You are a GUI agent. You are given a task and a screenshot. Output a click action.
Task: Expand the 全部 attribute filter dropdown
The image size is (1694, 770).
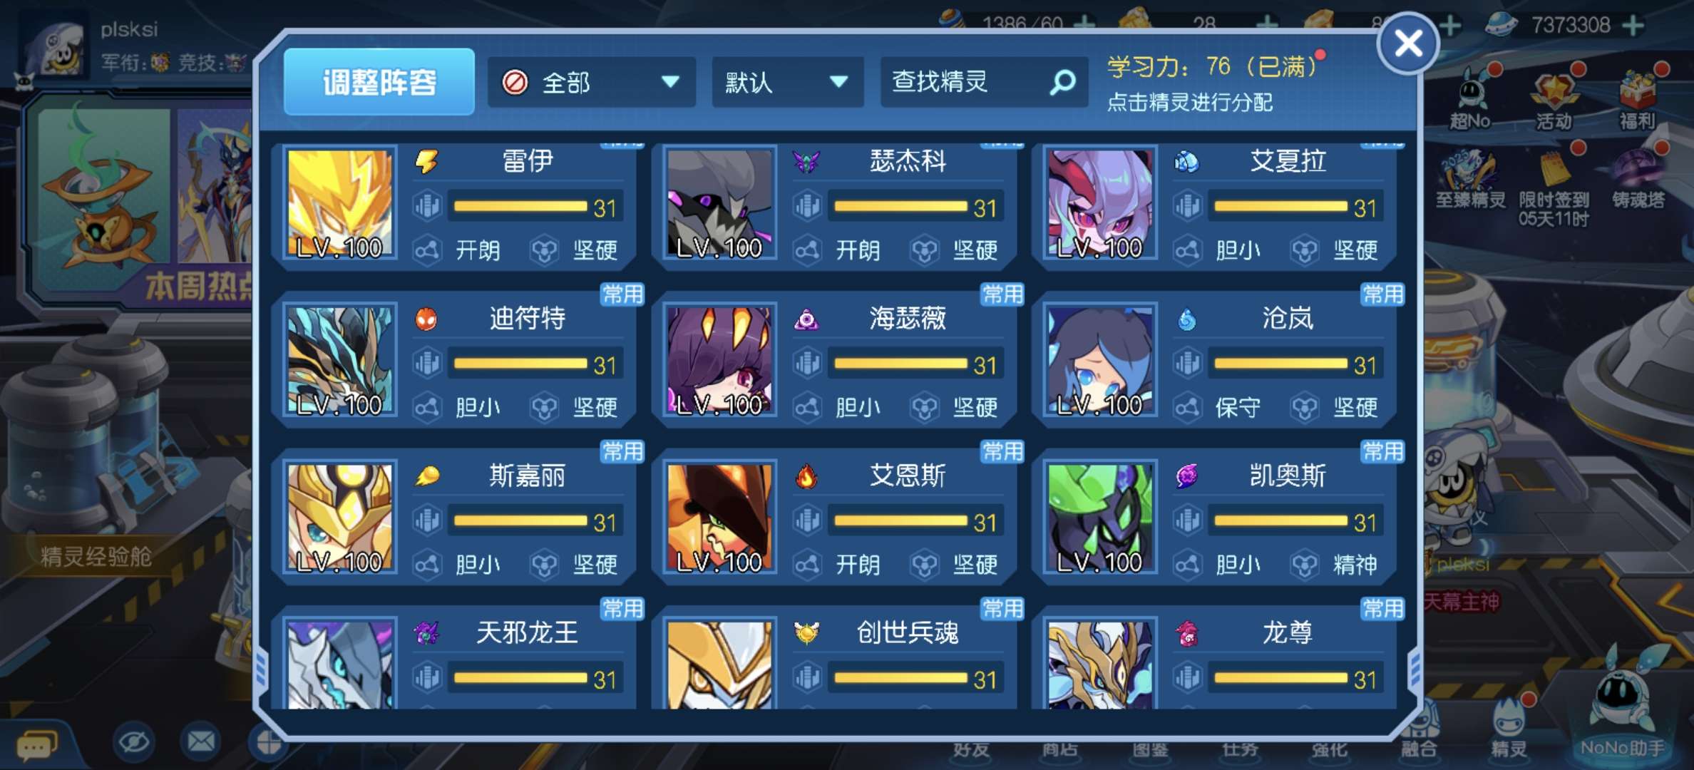591,83
